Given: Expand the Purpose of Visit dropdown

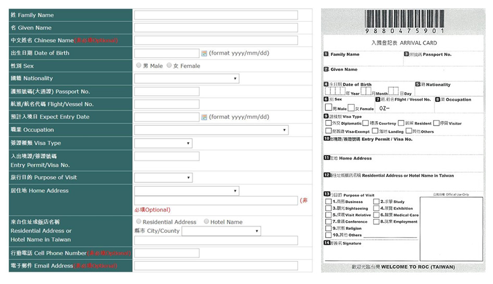Looking at the screenshot, I should (163, 177).
